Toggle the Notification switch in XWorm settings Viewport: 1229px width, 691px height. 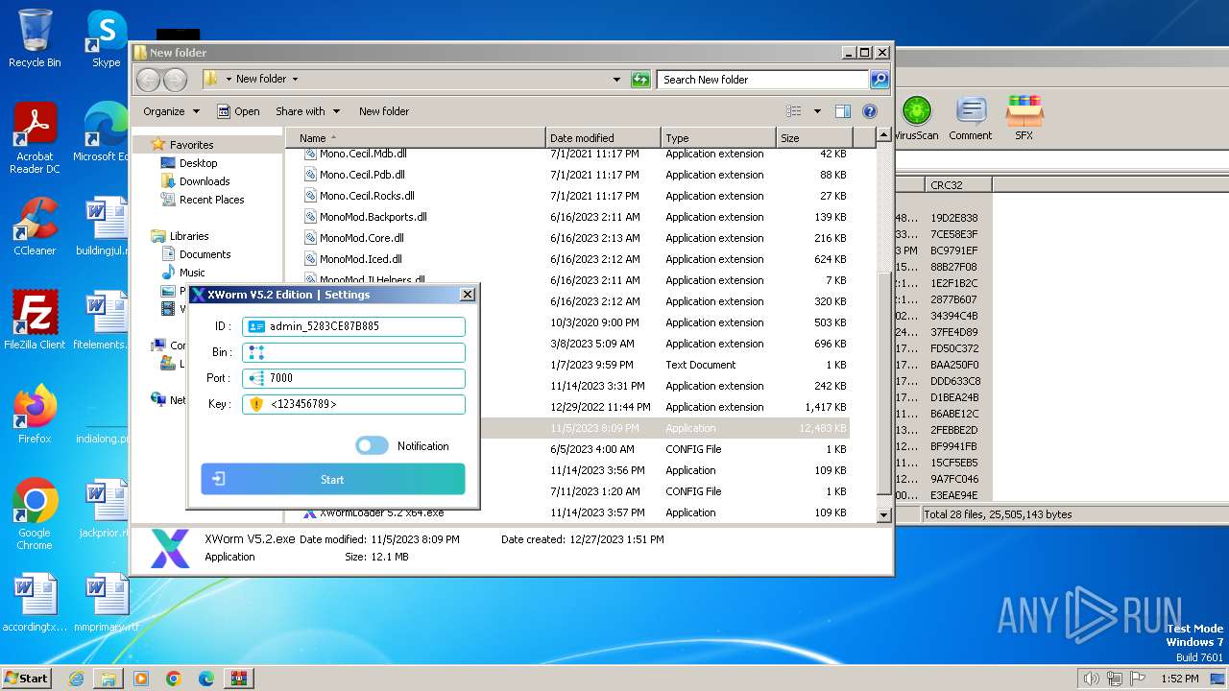coord(372,445)
